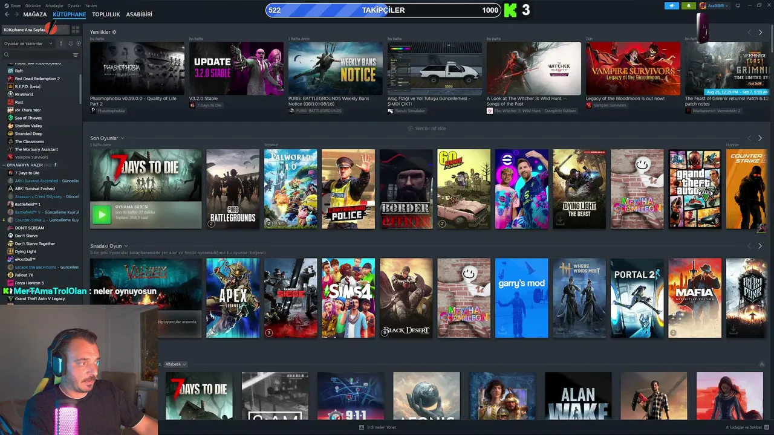The width and height of the screenshot is (774, 435).
Task: Click the RimWorld icon in the game list
Action: click(10, 94)
